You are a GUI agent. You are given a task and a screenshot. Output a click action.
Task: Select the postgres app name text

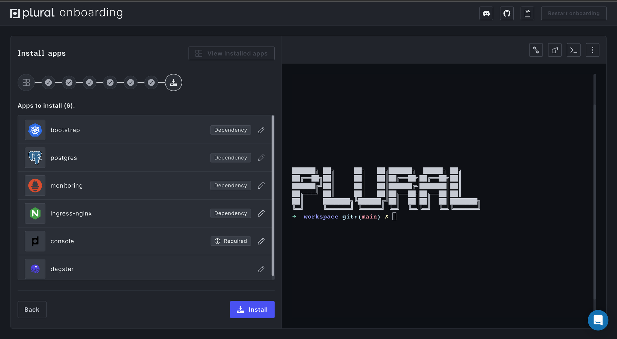click(64, 158)
